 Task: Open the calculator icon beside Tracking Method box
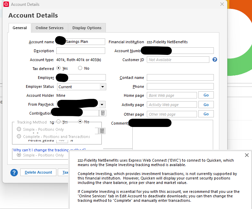point(102,131)
